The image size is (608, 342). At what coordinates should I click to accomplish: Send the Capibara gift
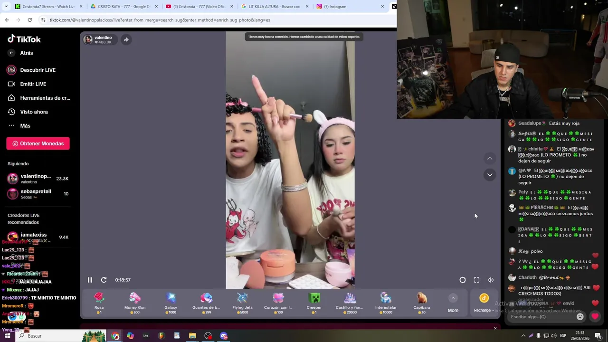(x=422, y=303)
